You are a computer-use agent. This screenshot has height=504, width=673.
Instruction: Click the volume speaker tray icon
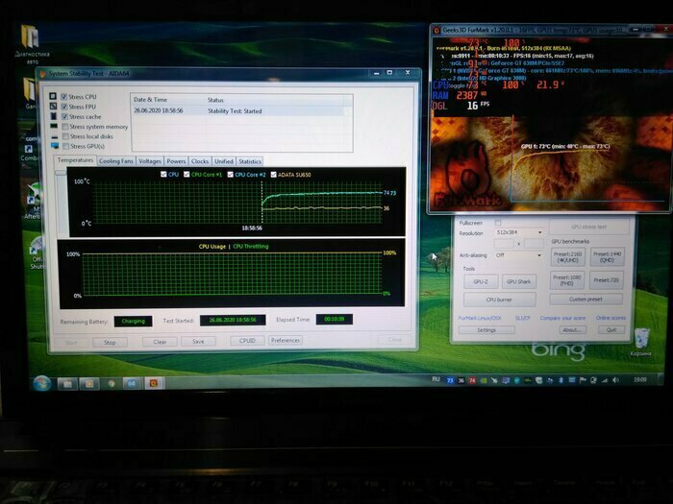pos(615,380)
